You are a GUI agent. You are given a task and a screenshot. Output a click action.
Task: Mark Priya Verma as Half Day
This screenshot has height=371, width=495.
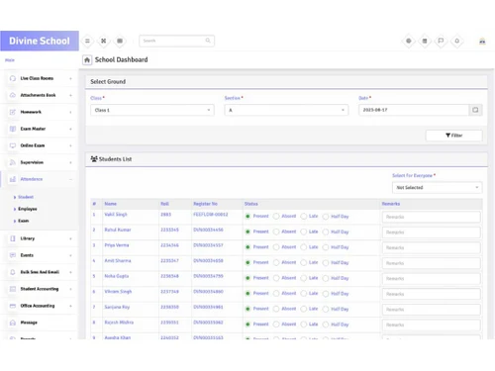(326, 247)
